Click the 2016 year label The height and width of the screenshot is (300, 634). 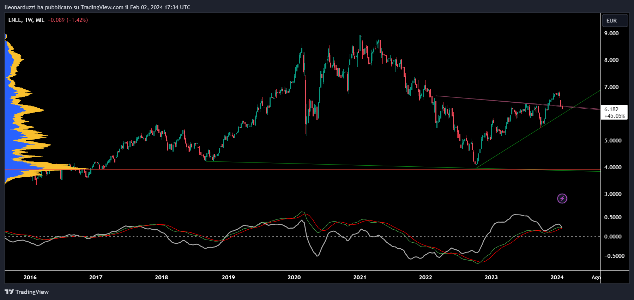(30, 277)
